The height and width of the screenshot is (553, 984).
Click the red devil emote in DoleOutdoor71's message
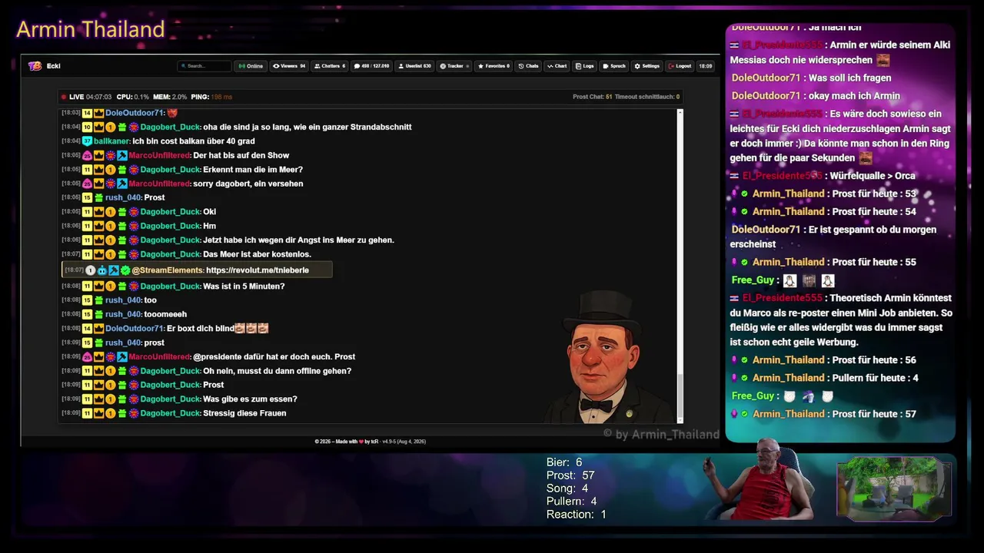click(172, 113)
